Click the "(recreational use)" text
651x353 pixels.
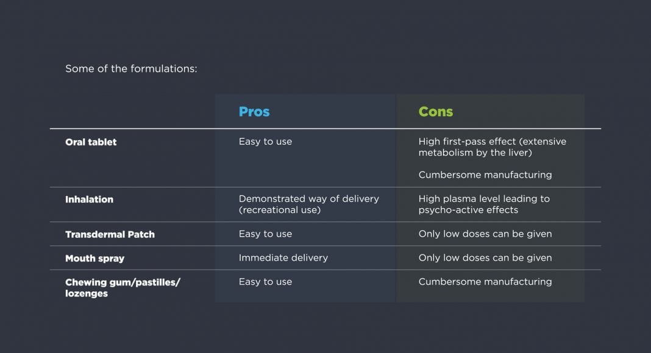(279, 210)
